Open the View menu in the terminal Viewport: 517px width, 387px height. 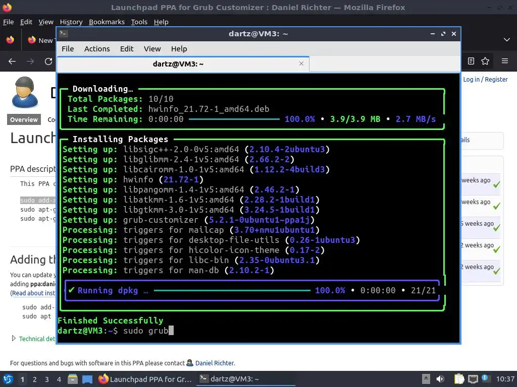[x=152, y=49]
